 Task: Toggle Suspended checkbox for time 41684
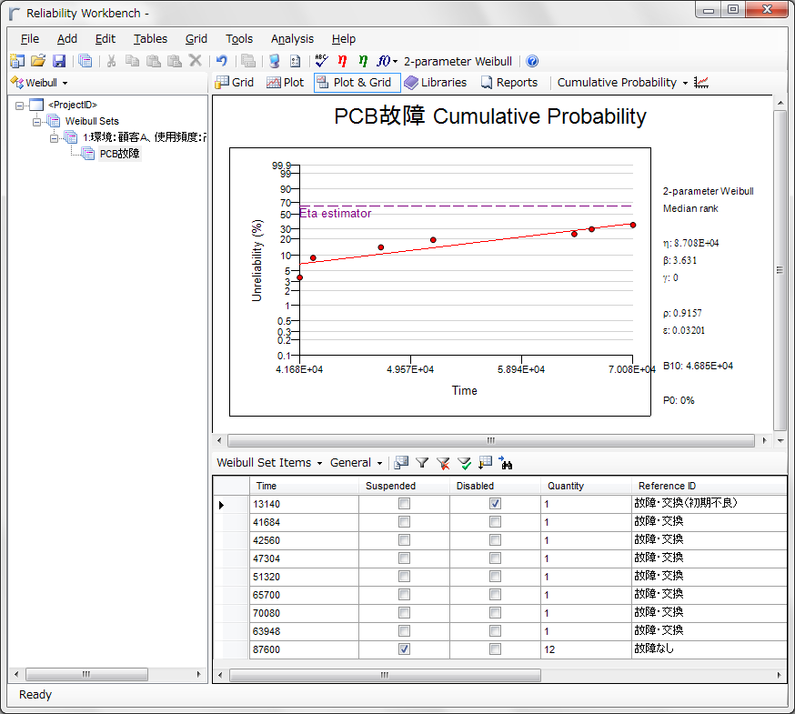[404, 522]
